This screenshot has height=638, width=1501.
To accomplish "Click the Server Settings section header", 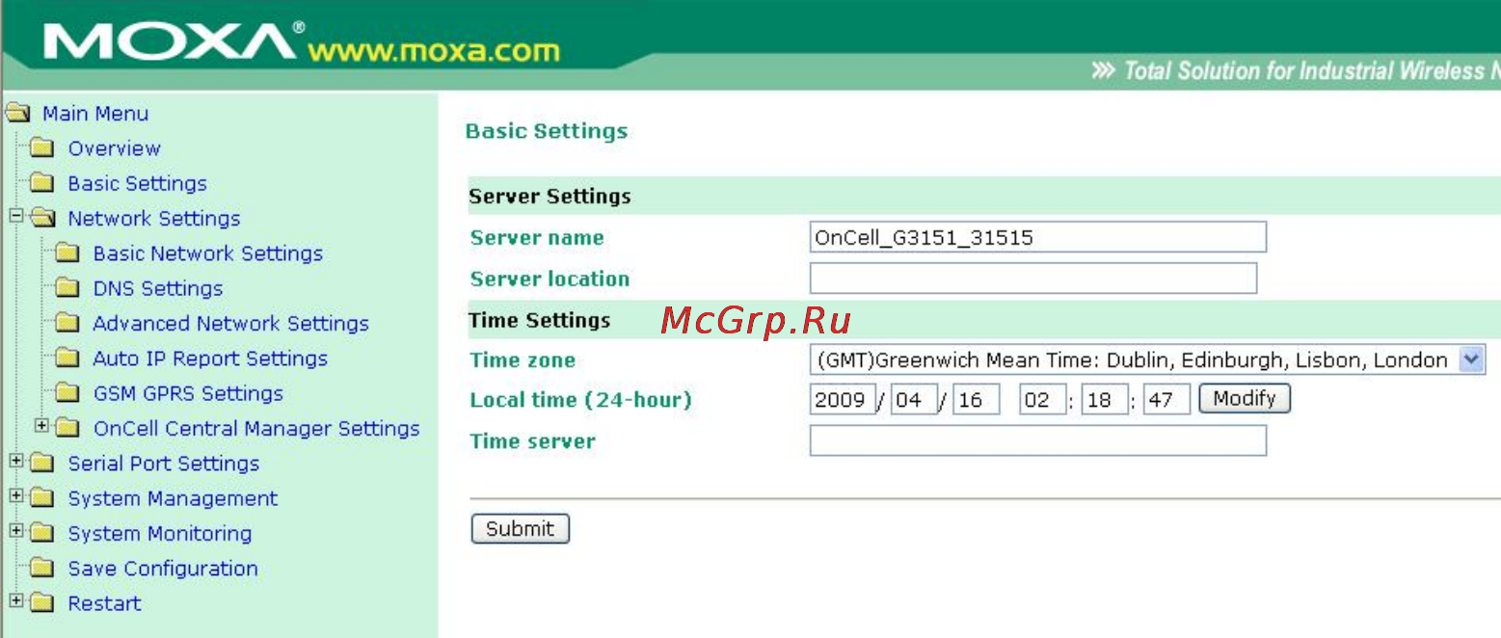I will (x=549, y=197).
